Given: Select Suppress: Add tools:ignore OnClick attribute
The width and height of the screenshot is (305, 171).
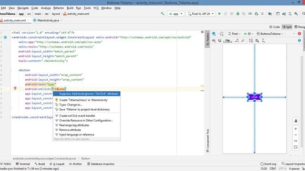Looking at the screenshot, I should (x=87, y=94).
